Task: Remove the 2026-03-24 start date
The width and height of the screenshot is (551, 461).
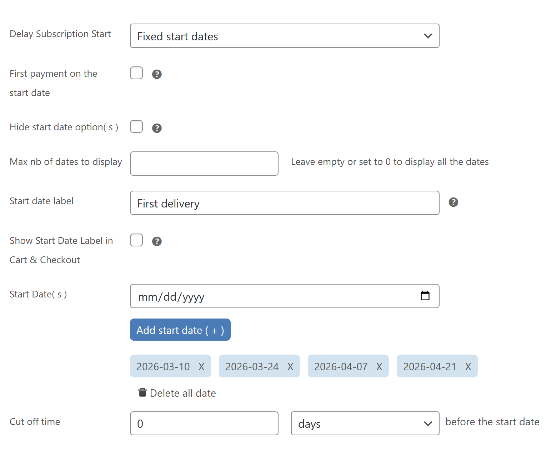Action: coord(290,367)
